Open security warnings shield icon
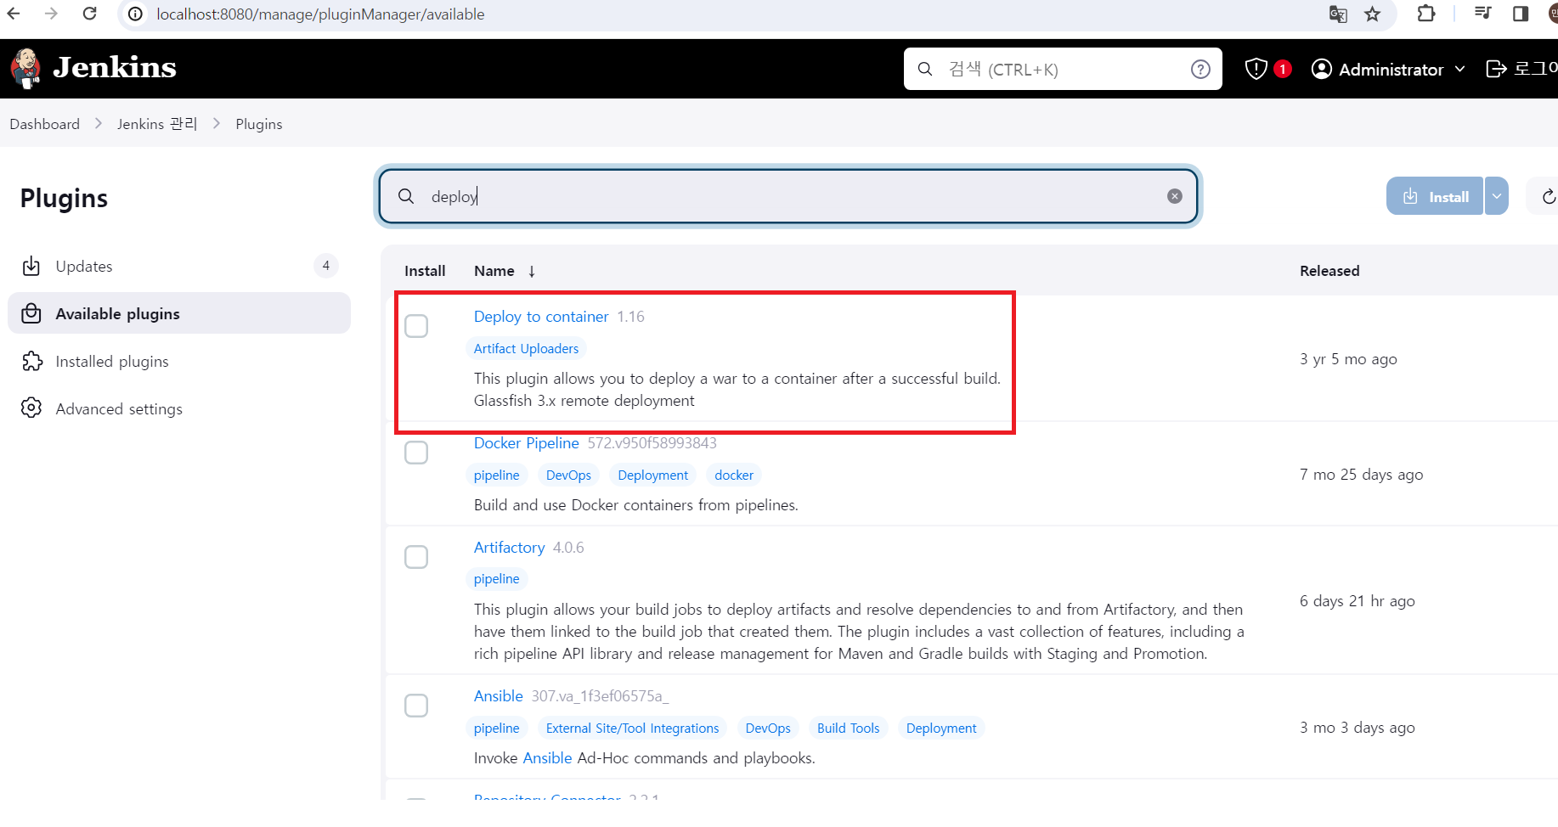 (1256, 69)
